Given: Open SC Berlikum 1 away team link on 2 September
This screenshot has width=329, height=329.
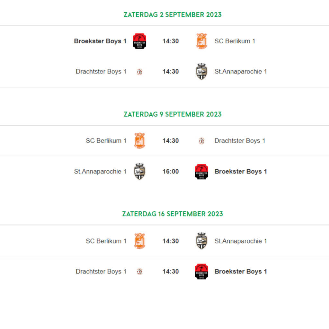Looking at the screenshot, I should pyautogui.click(x=235, y=41).
